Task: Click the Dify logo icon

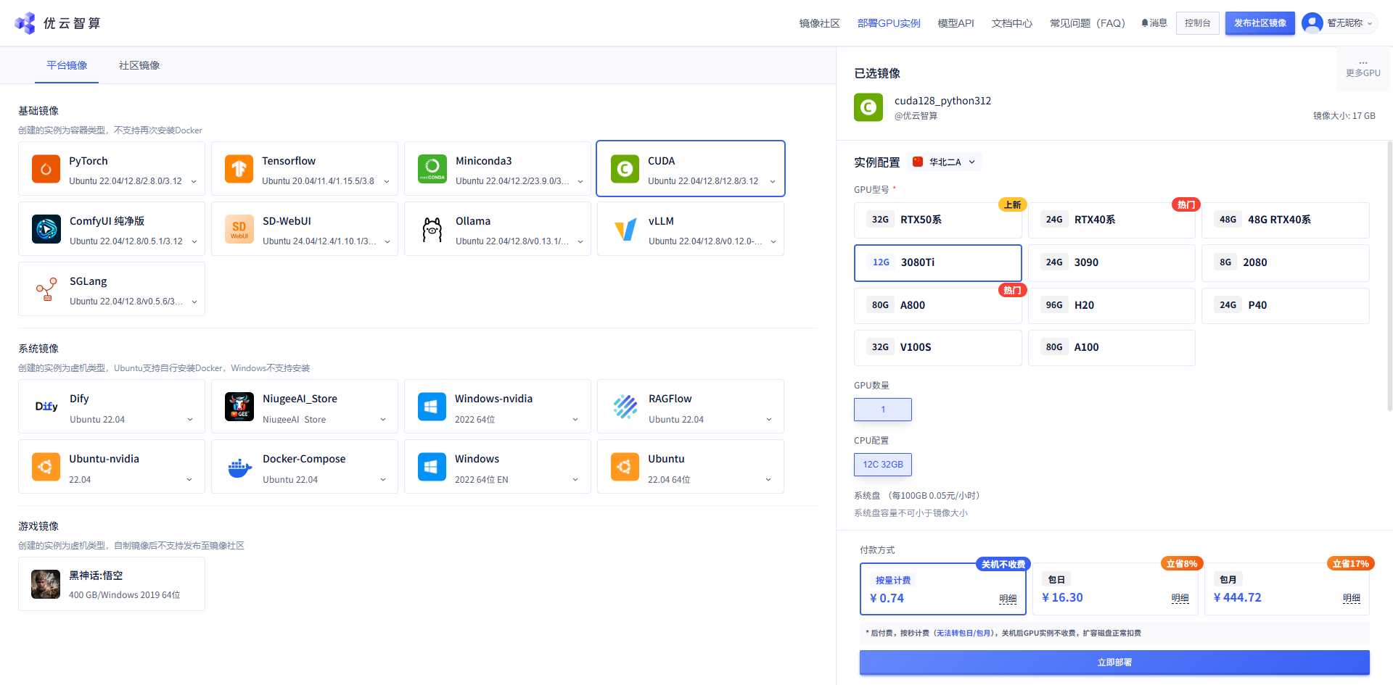Action: click(46, 407)
